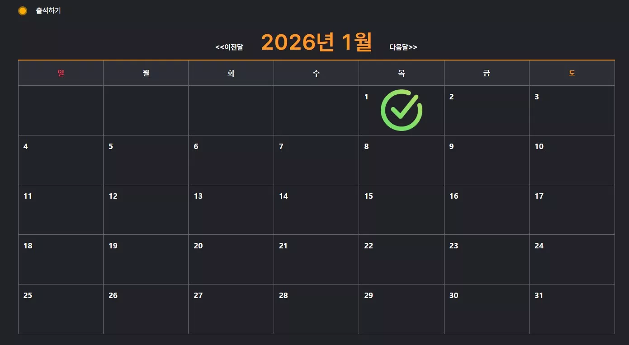Select the 일 Sunday column header
The image size is (629, 345).
coord(61,73)
